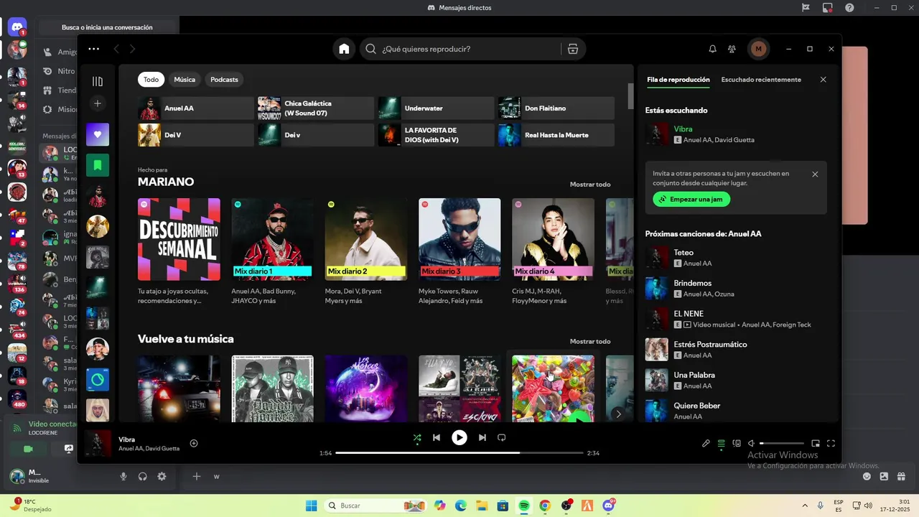The height and width of the screenshot is (517, 919).
Task: Open Liked Songs playlist
Action: pos(98,134)
